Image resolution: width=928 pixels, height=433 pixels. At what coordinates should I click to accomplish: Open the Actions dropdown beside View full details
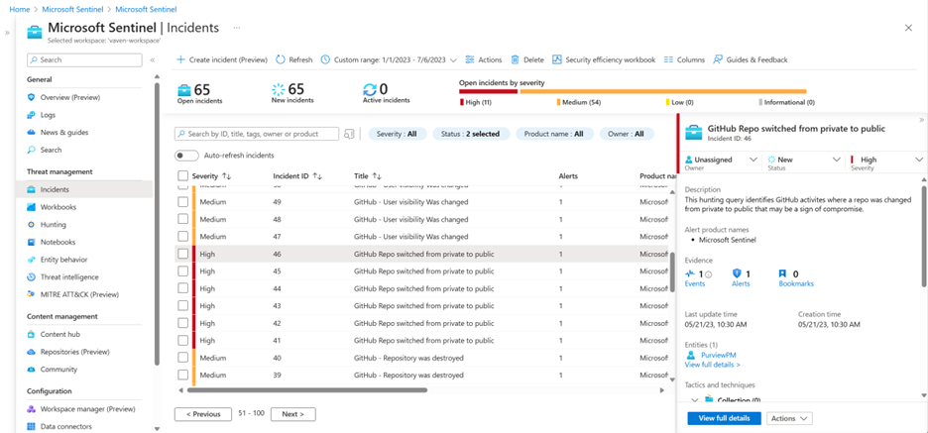pos(789,418)
